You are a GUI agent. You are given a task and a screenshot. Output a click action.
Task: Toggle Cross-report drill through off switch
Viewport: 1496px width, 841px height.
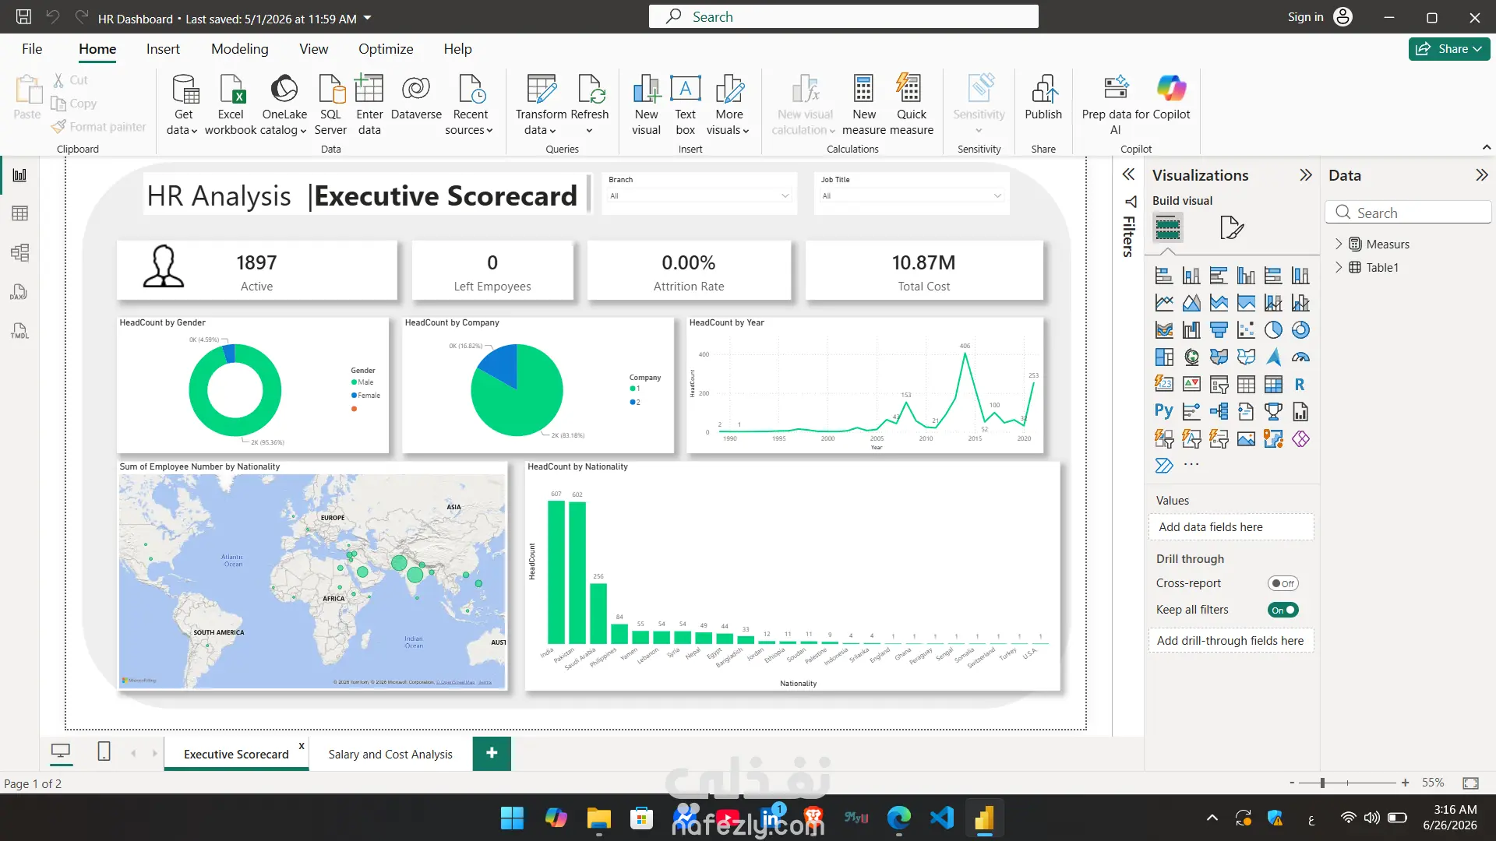tap(1283, 583)
